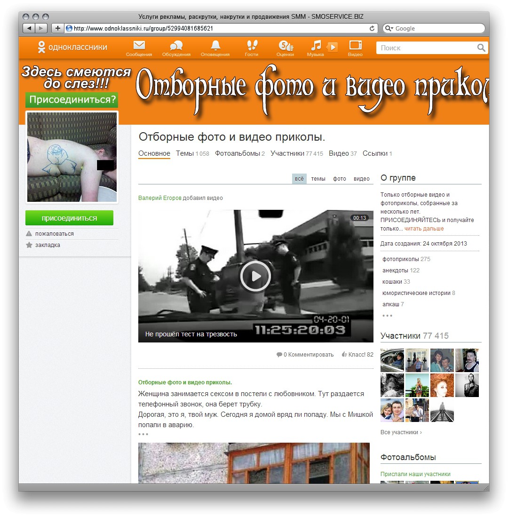Click Отборные фото и видео приколы post author
The height and width of the screenshot is (517, 508).
[x=185, y=382]
